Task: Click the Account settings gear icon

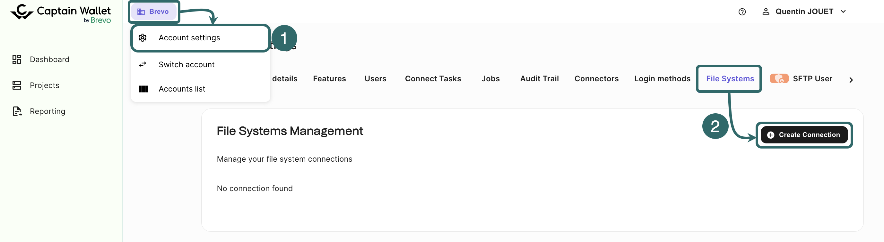Action: point(143,38)
